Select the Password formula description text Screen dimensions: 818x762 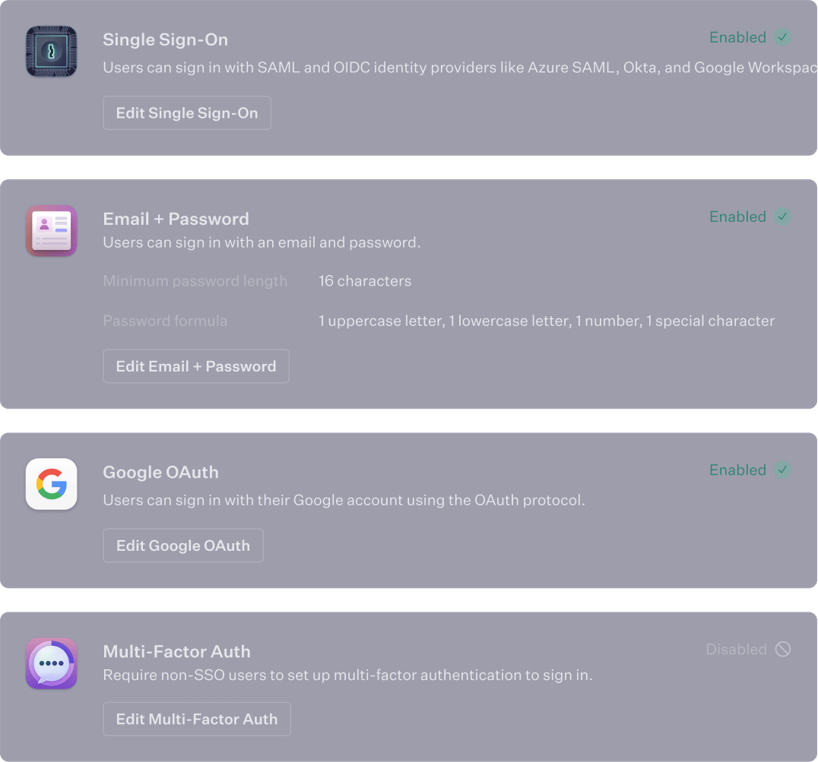coord(547,321)
